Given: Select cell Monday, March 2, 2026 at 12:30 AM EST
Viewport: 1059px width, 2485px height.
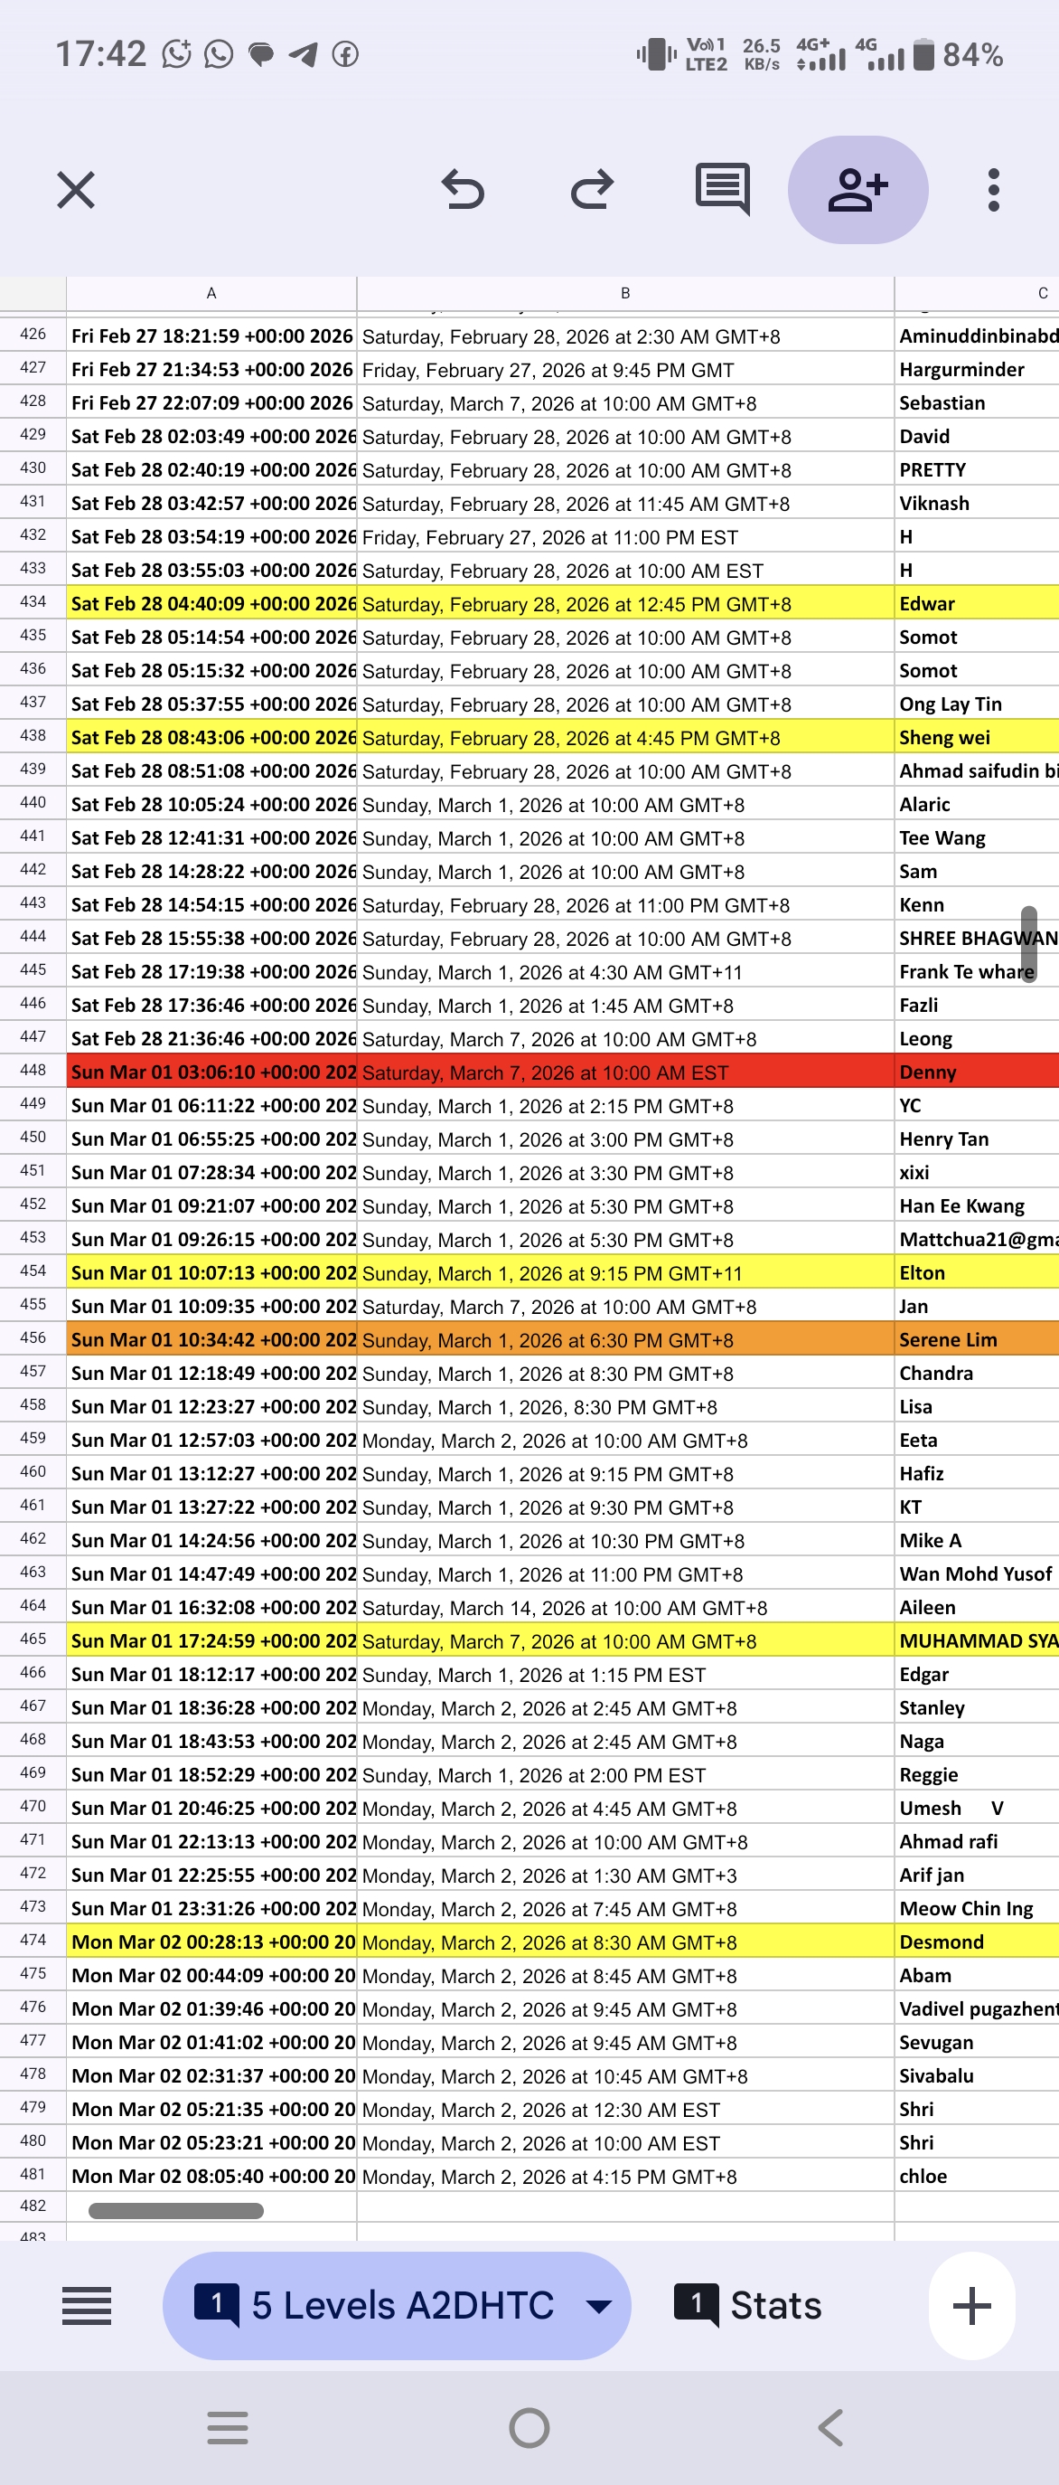Looking at the screenshot, I should click(625, 2109).
